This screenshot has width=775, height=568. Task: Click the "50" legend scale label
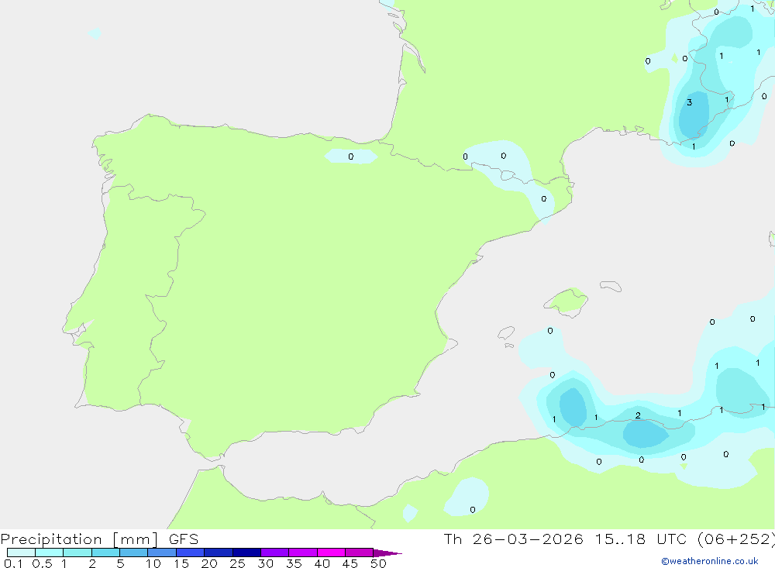pyautogui.click(x=378, y=563)
